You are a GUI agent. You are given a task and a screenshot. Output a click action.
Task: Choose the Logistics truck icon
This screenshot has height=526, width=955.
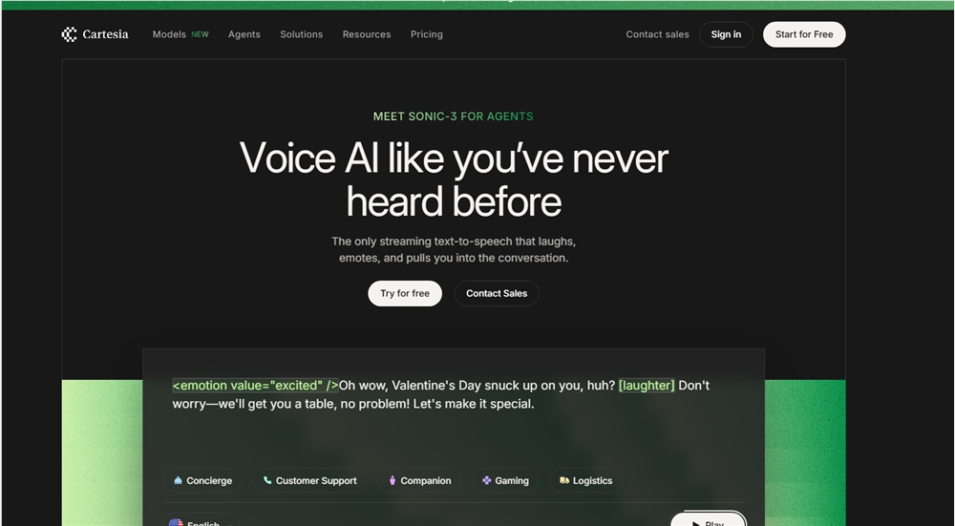click(564, 480)
